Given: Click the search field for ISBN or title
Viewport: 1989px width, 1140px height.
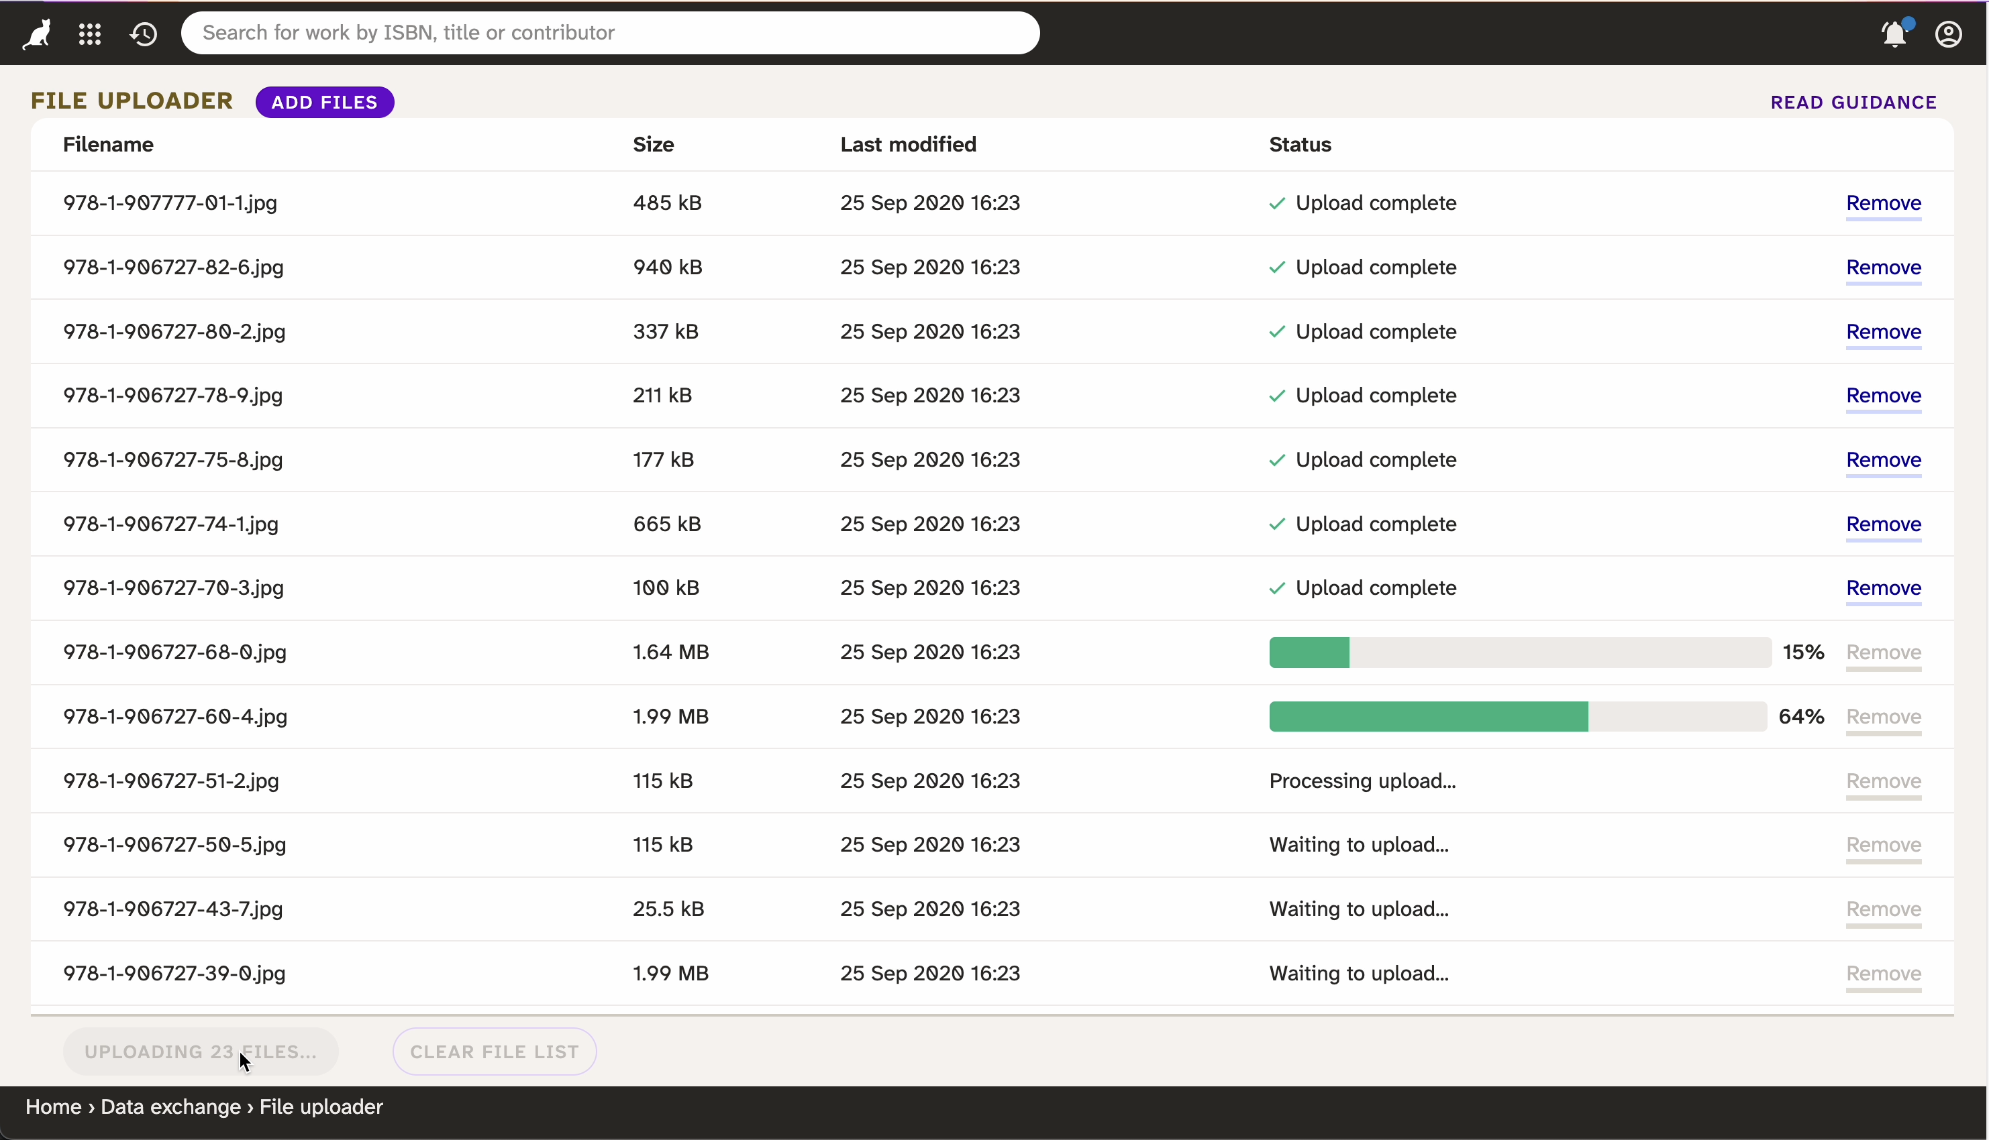Looking at the screenshot, I should (x=609, y=33).
